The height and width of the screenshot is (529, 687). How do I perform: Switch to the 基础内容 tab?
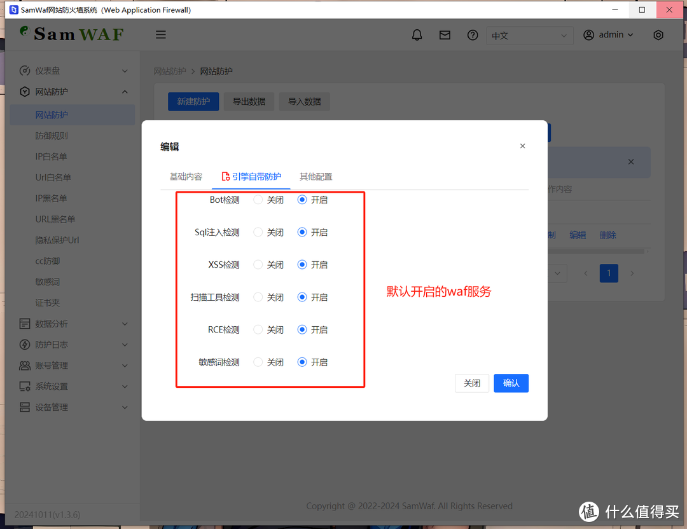[x=186, y=177]
